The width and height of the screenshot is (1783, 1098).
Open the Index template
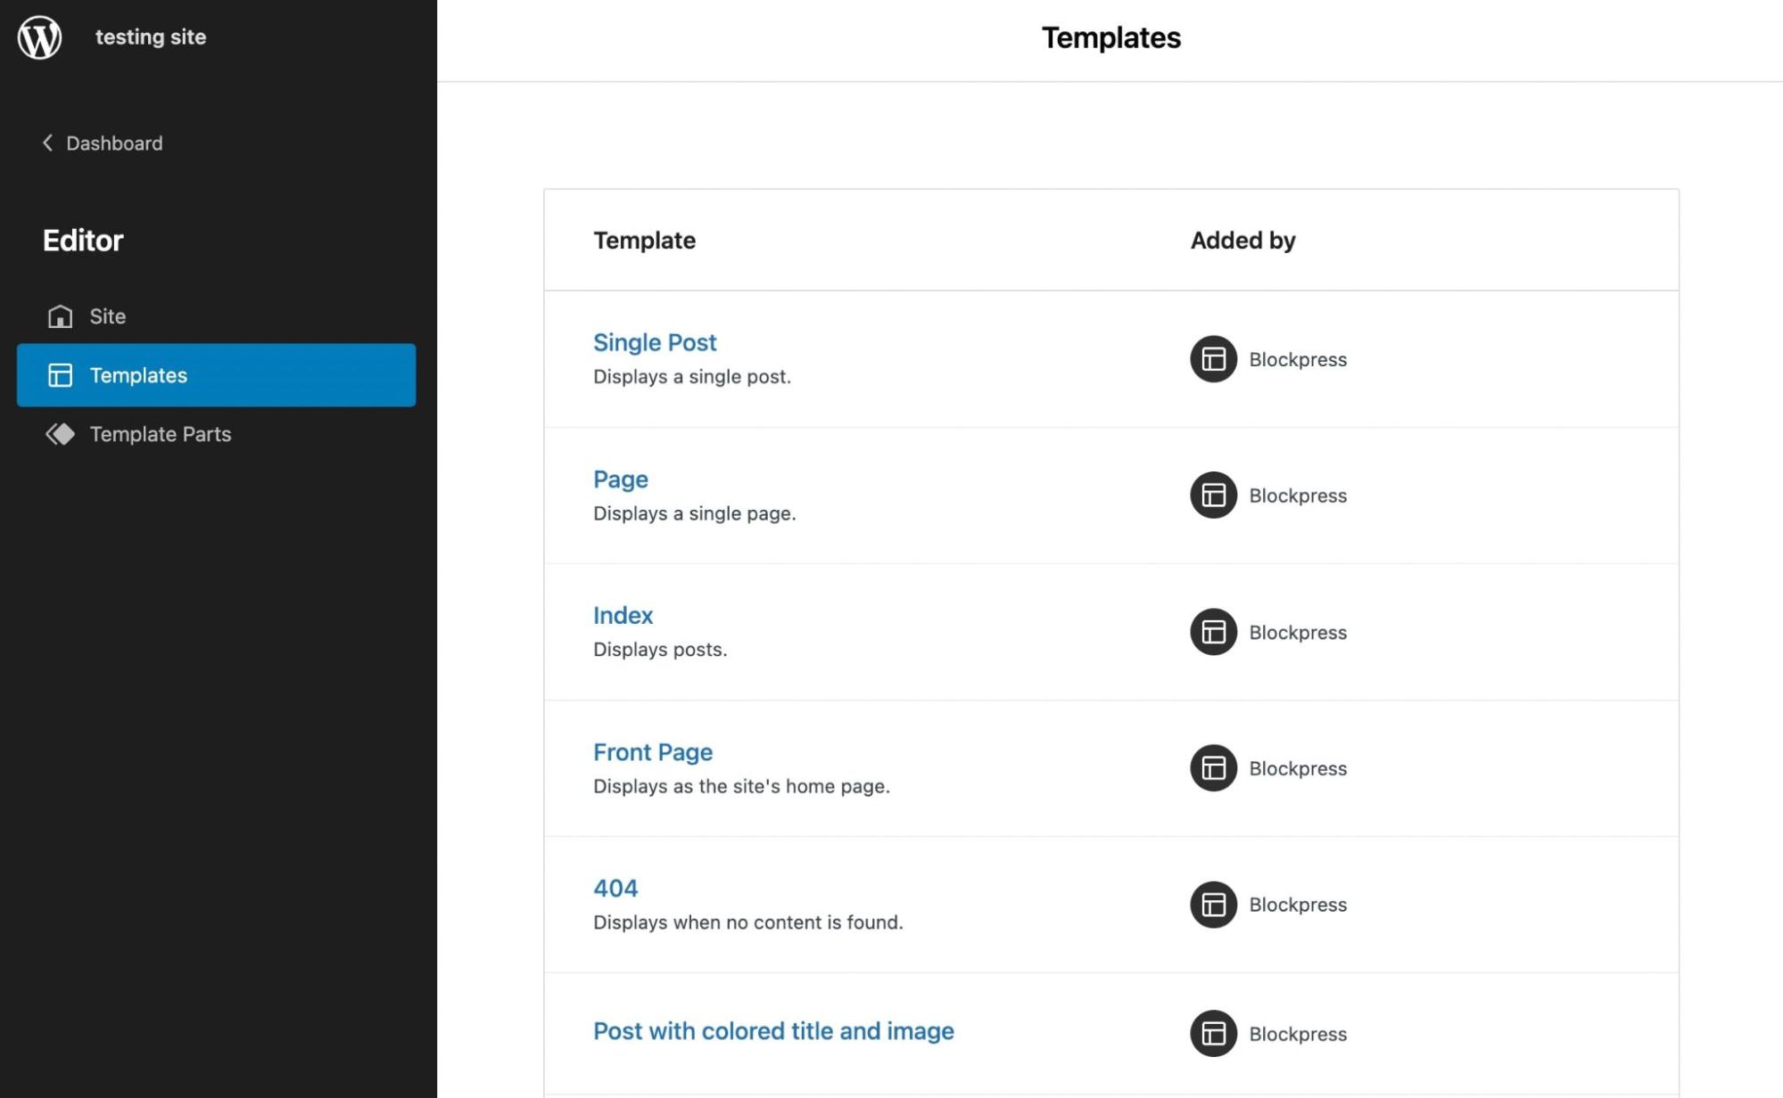[x=623, y=616]
